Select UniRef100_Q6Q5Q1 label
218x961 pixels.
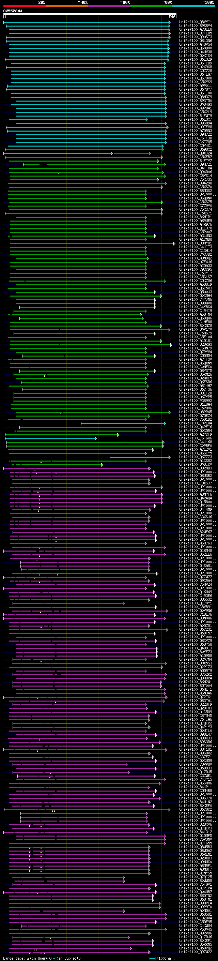coord(196,914)
